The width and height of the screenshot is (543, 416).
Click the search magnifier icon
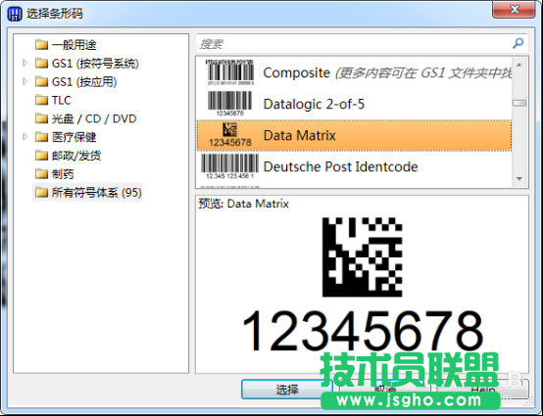tap(518, 44)
